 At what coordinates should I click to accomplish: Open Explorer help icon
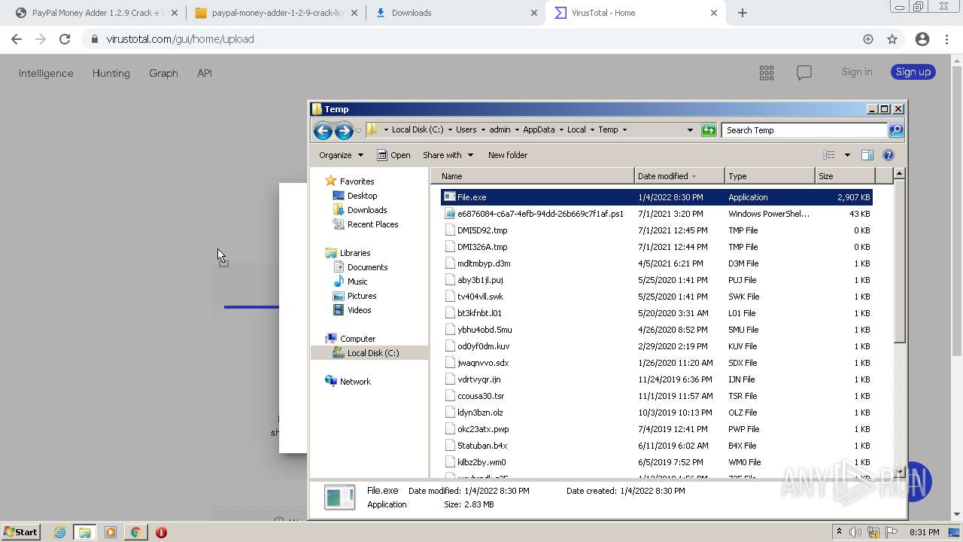click(889, 155)
